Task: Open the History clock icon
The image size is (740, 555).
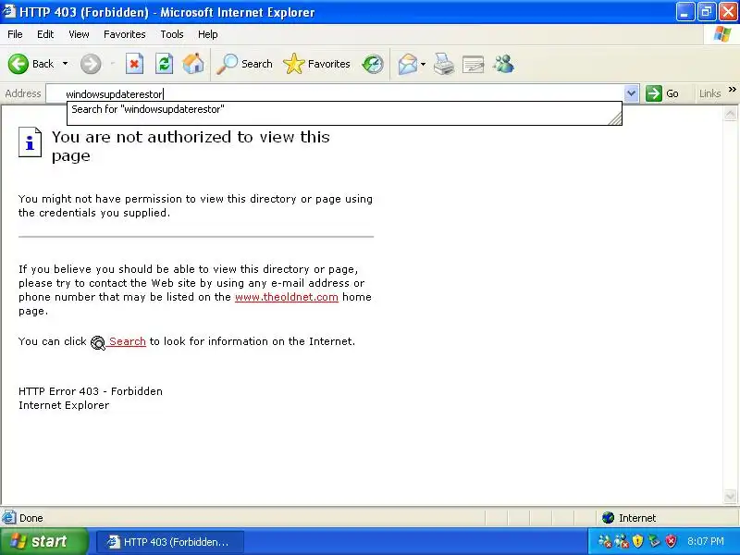Action: [x=373, y=64]
